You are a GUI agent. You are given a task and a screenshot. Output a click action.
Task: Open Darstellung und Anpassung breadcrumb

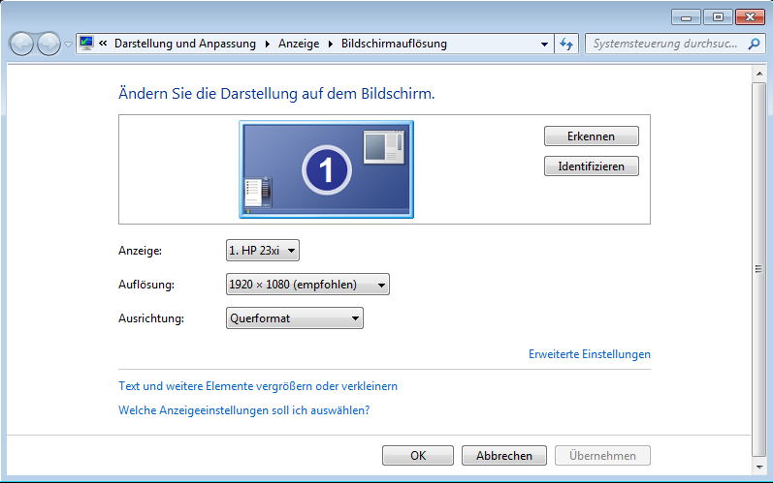pyautogui.click(x=185, y=44)
